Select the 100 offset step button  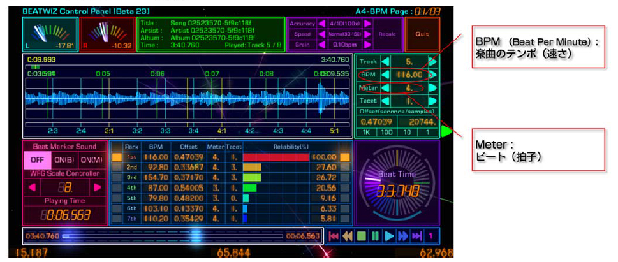coord(386,133)
